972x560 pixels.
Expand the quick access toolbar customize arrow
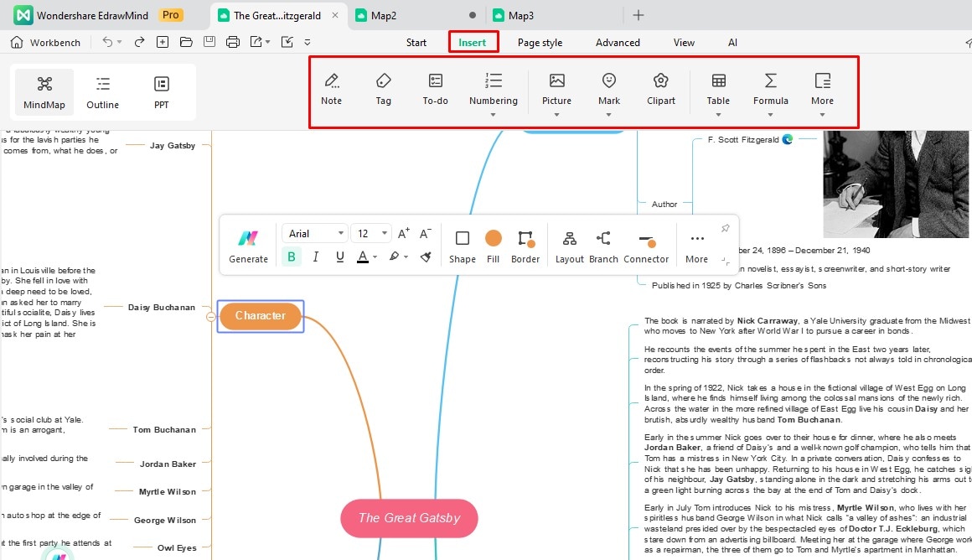tap(308, 43)
